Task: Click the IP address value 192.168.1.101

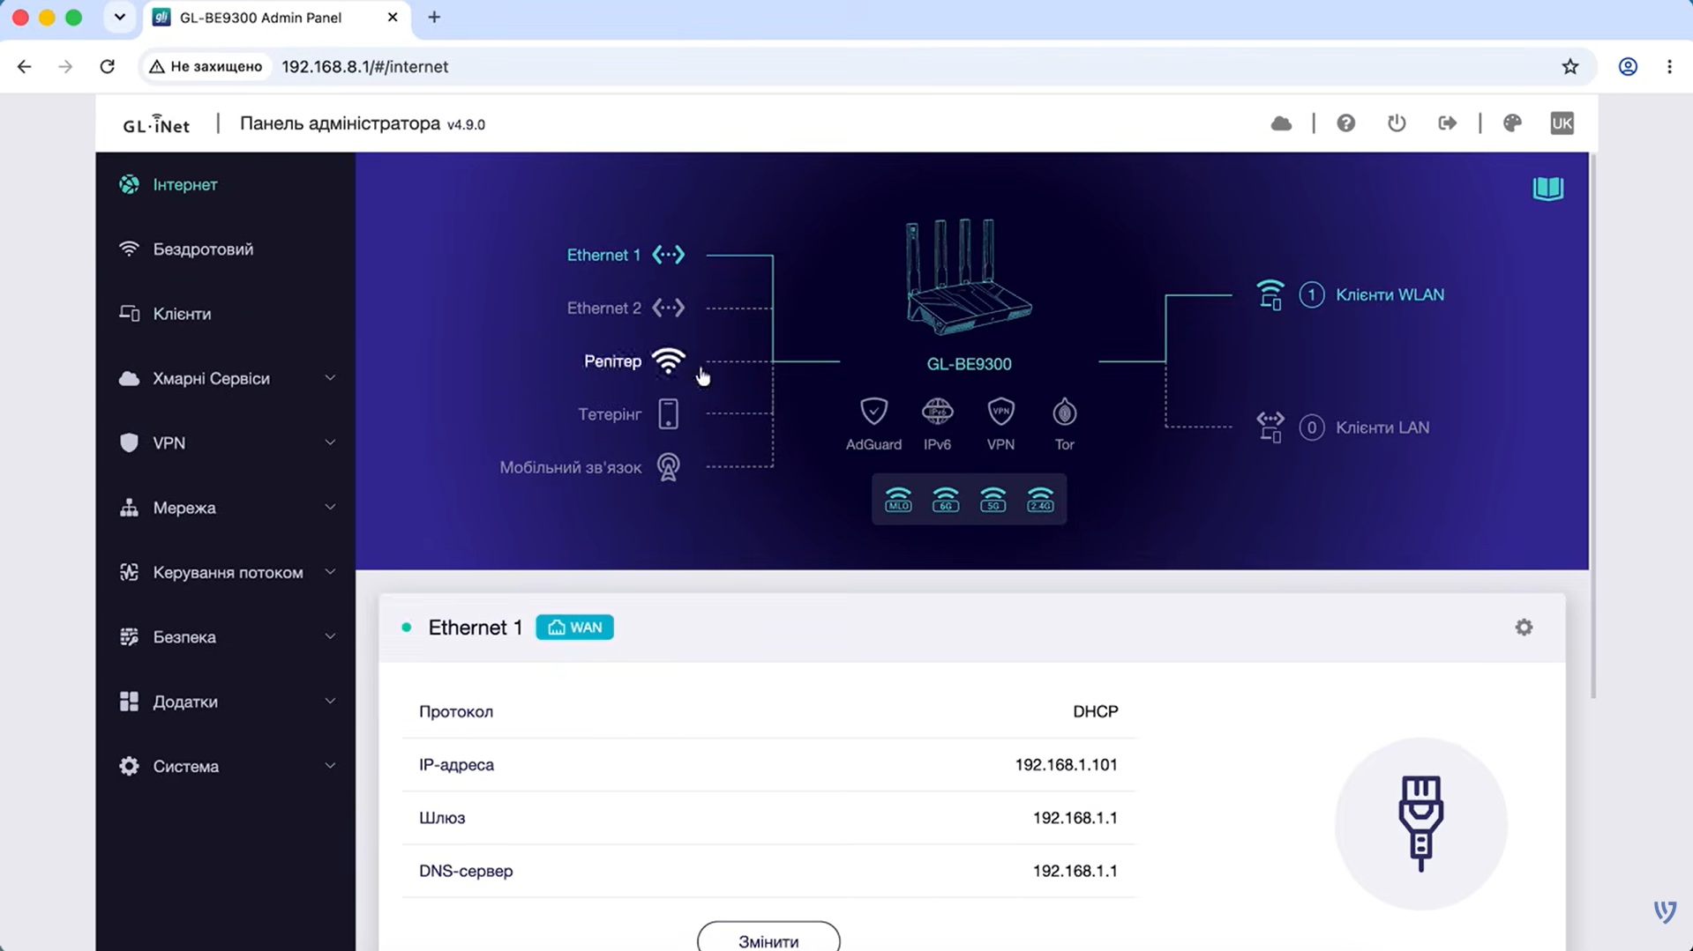Action: click(x=1066, y=764)
